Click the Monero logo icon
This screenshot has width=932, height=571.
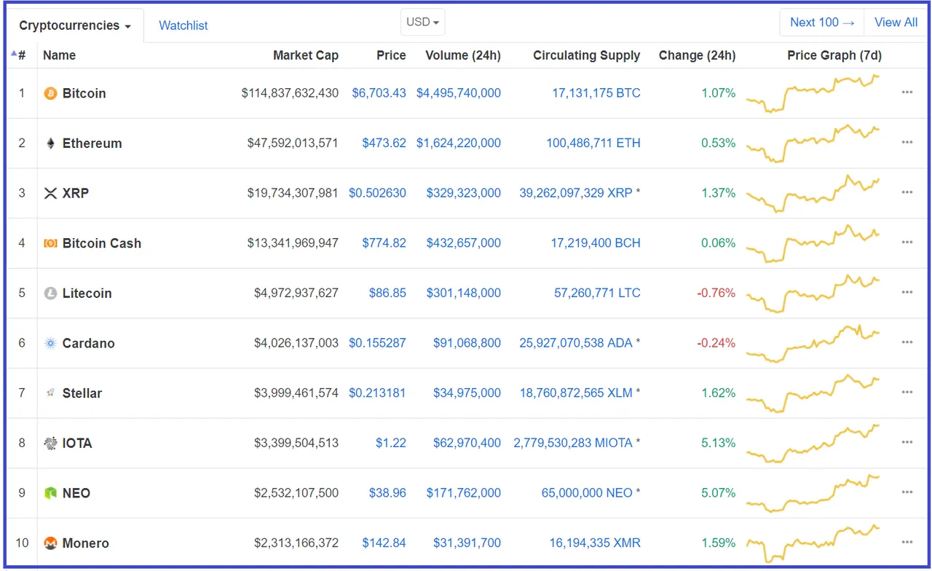(x=50, y=543)
